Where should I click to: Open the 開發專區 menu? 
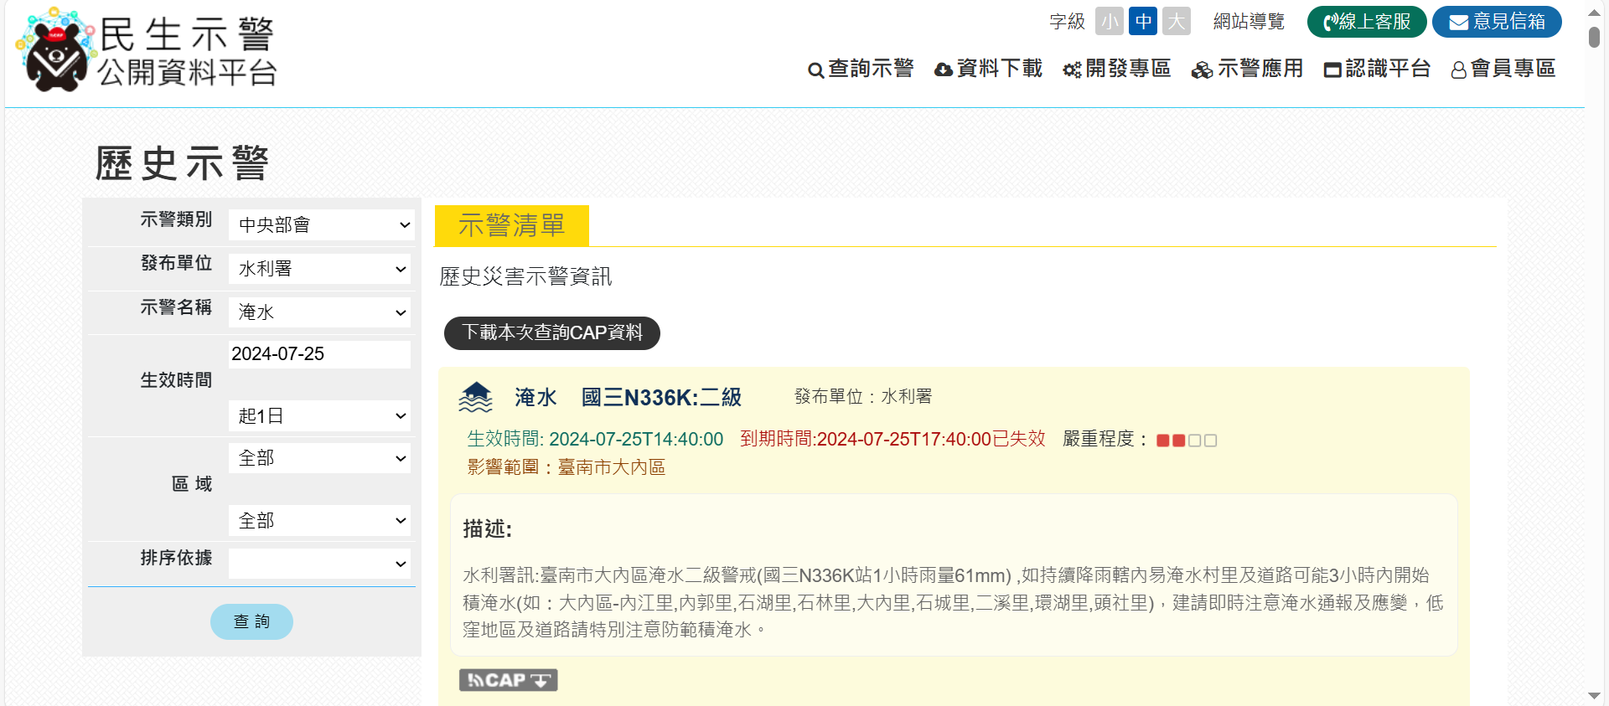[1117, 69]
